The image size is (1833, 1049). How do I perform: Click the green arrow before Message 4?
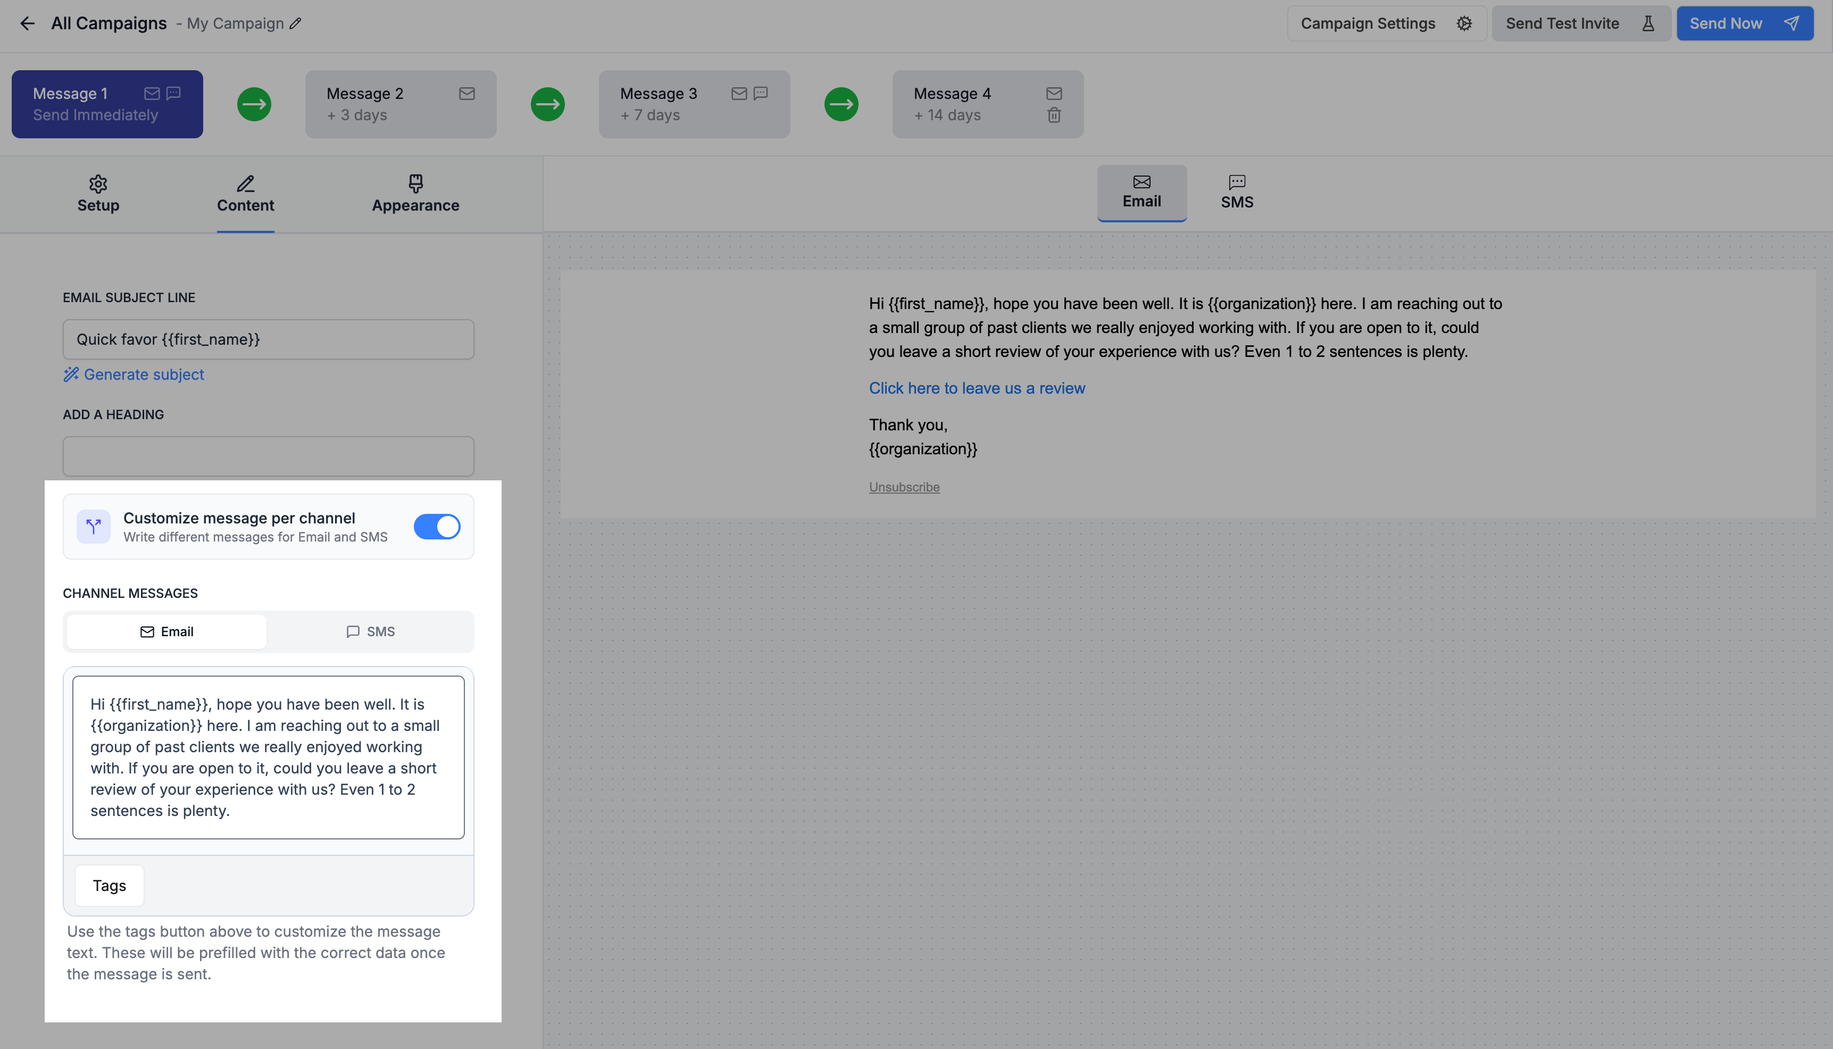click(x=841, y=104)
